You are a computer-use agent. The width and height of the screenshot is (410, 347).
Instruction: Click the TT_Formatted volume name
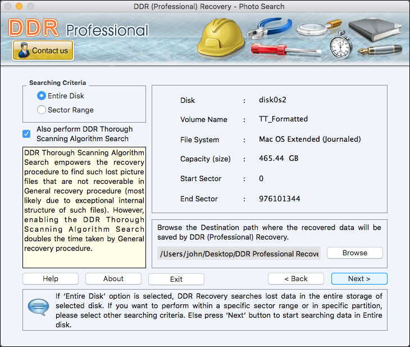(283, 119)
